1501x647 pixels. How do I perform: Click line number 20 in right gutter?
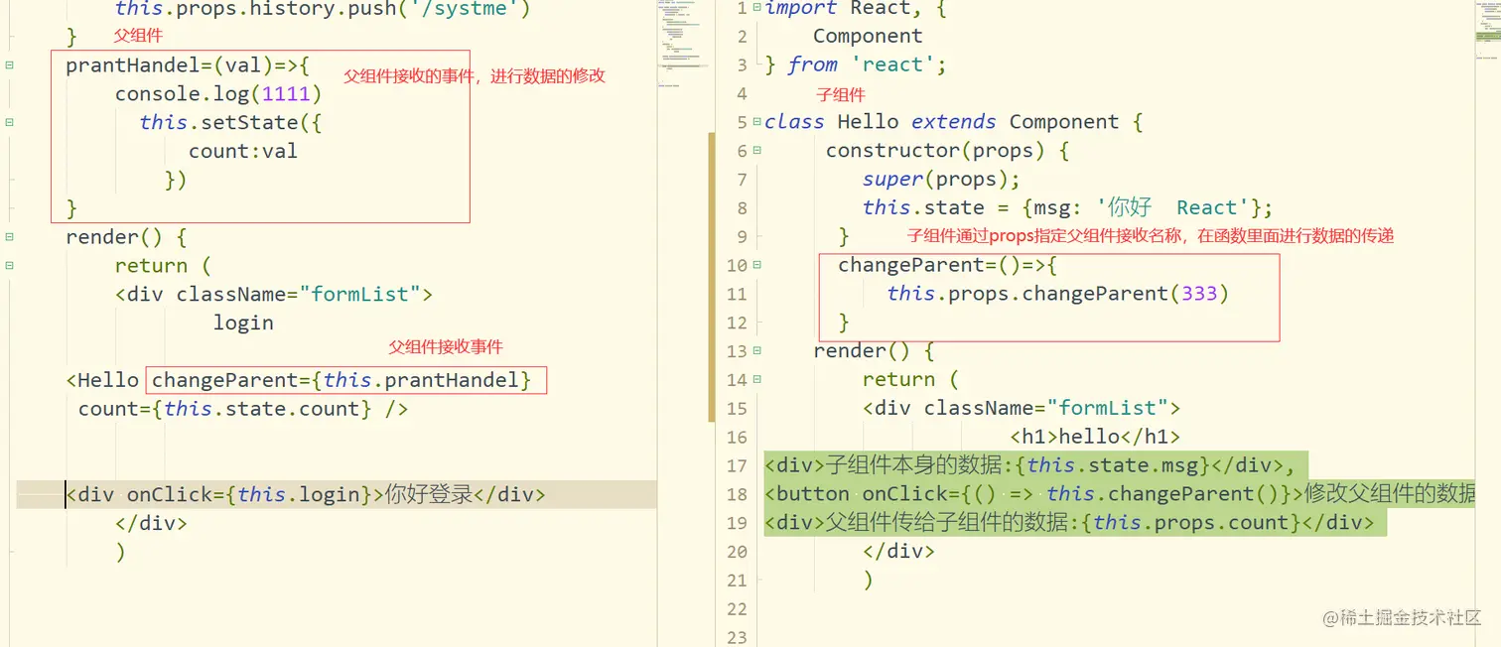point(737,551)
